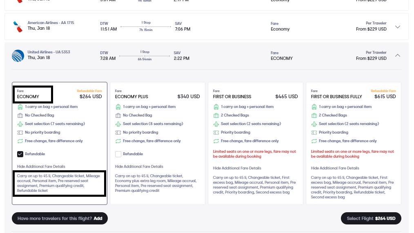Click free change icon in $615 fare card
The image size is (414, 233).
[x=314, y=141]
